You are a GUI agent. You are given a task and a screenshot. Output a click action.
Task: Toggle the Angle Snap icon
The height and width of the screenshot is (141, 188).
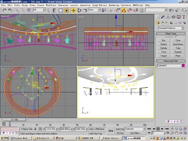point(124,11)
